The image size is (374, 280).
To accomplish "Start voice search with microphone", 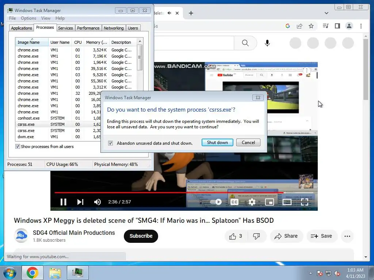I will tap(267, 43).
